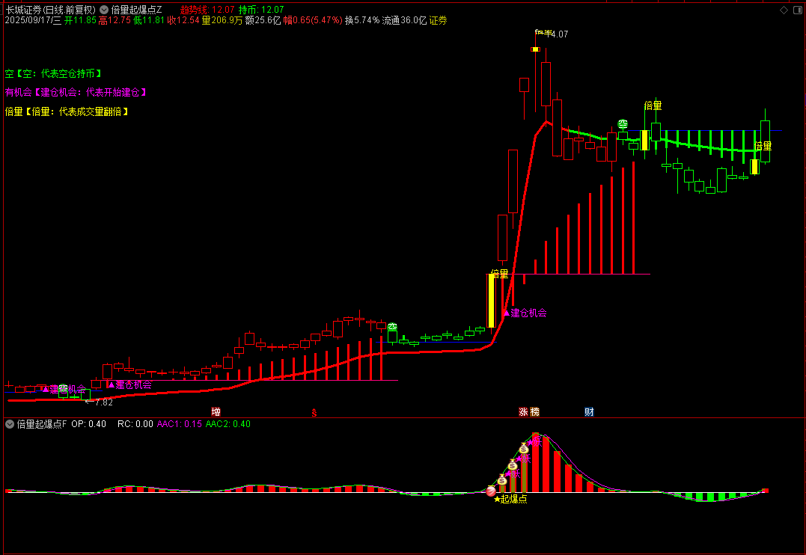Click the 倍量 label on the large yellow candle
Viewport: 806px width, 555px height.
coord(500,274)
